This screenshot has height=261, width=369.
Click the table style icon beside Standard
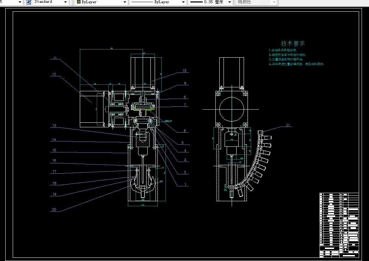(29, 2)
